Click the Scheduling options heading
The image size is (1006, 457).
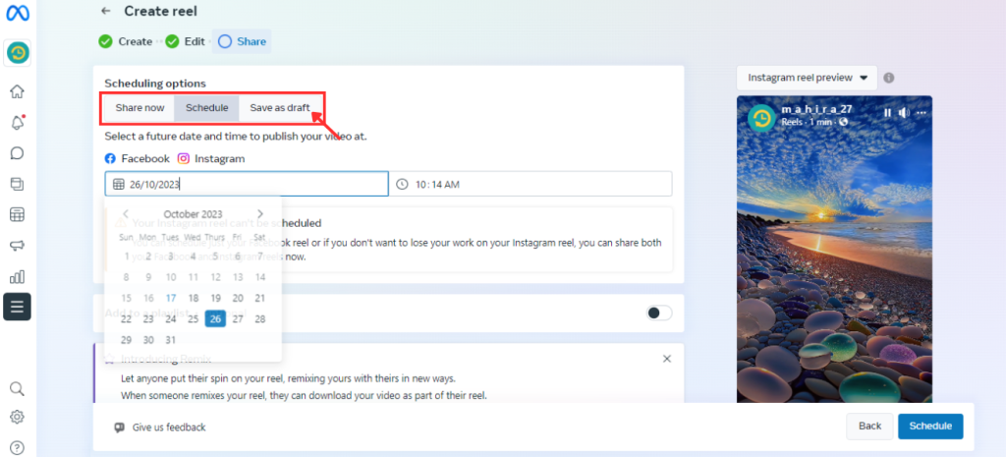155,84
